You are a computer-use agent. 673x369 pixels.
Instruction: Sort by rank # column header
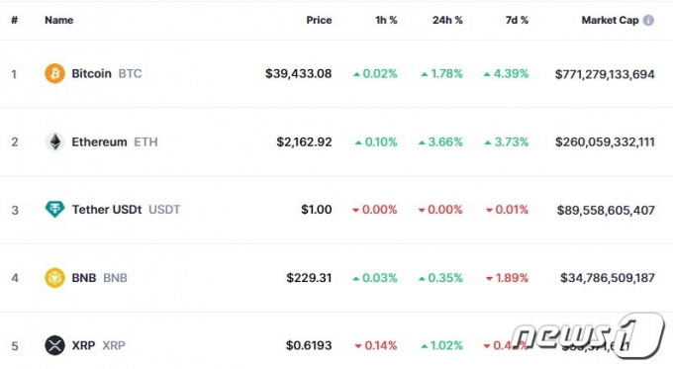pos(14,20)
